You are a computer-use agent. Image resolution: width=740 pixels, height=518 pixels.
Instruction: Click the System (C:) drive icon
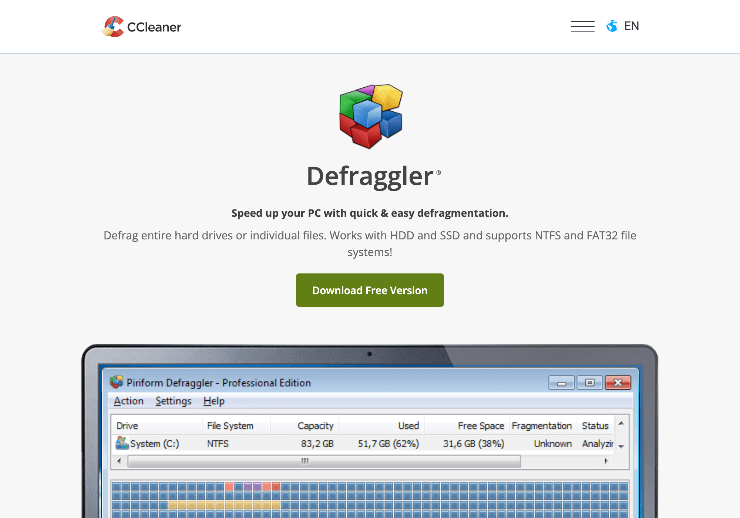[122, 443]
